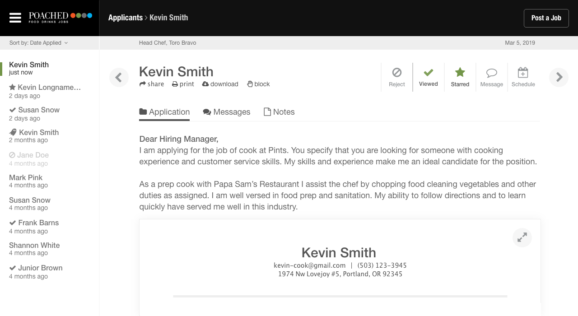Screen dimensions: 578x316
Task: Block this applicant
Action: pyautogui.click(x=258, y=84)
